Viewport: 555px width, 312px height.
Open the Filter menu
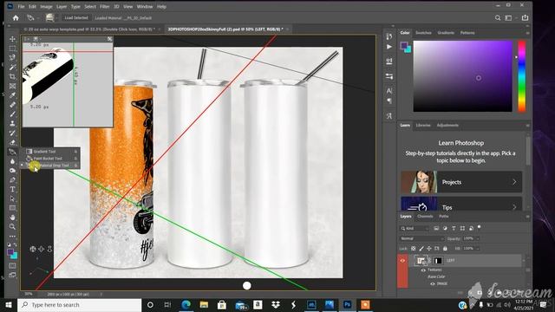(x=104, y=6)
